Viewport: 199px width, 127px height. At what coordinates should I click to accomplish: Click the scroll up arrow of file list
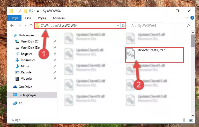click(193, 33)
